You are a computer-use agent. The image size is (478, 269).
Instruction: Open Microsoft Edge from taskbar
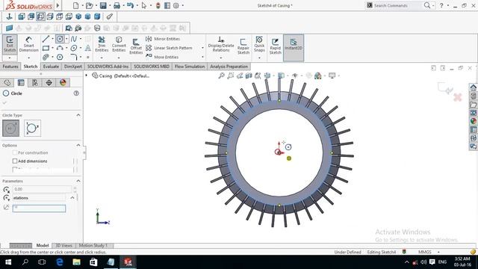60,262
